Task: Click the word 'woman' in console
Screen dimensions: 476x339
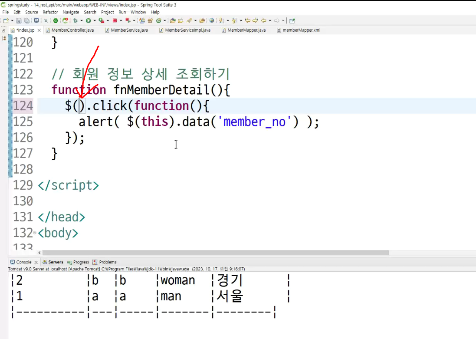Action: [x=178, y=280]
